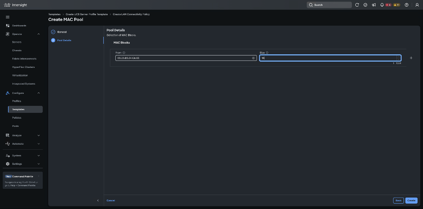Increase Size value with stepper up arrow
The width and height of the screenshot is (423, 209).
point(399,57)
